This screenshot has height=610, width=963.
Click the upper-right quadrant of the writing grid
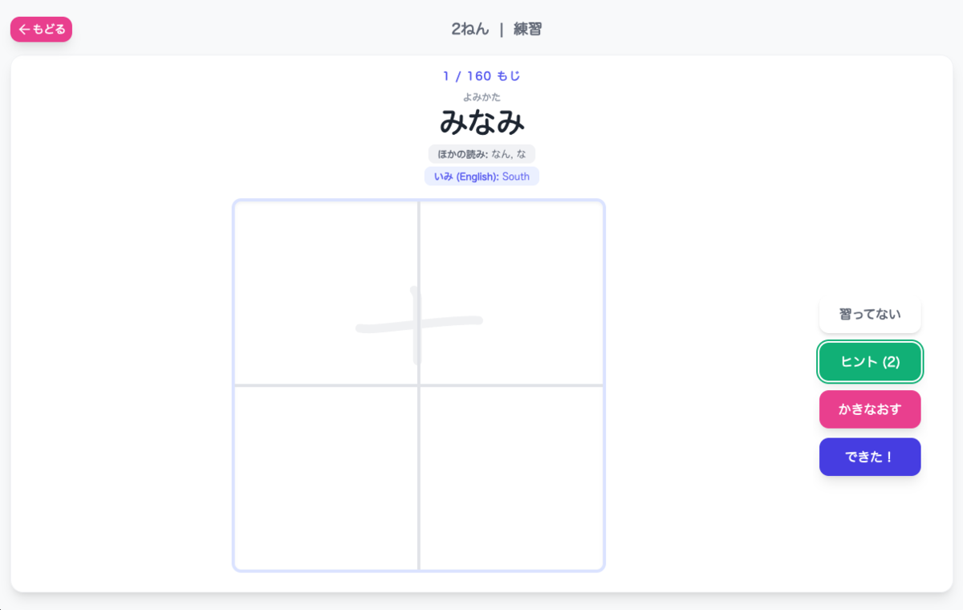(x=511, y=293)
